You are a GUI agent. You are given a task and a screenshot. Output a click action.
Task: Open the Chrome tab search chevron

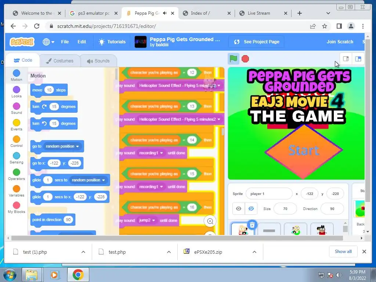[x=328, y=13]
